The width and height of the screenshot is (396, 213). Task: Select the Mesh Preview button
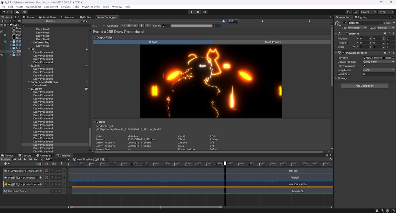[273, 42]
